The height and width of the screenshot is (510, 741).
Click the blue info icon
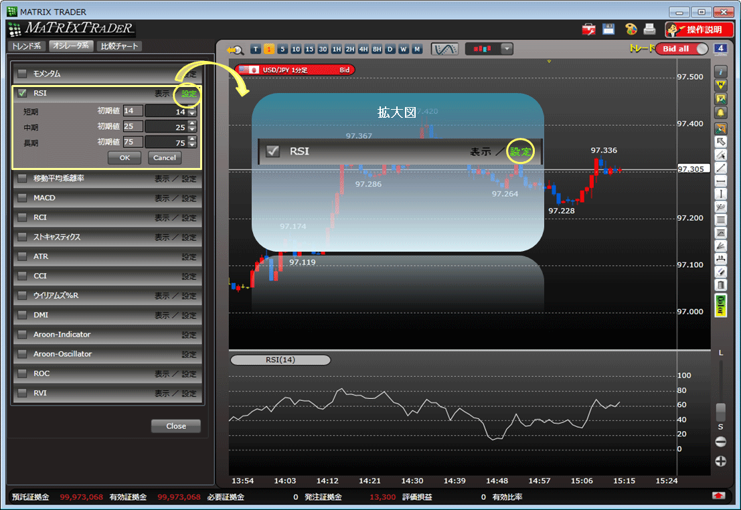click(721, 72)
